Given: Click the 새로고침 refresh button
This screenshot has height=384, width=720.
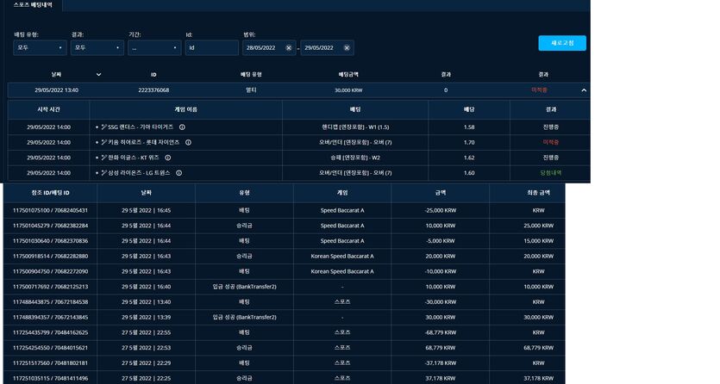Looking at the screenshot, I should 562,43.
